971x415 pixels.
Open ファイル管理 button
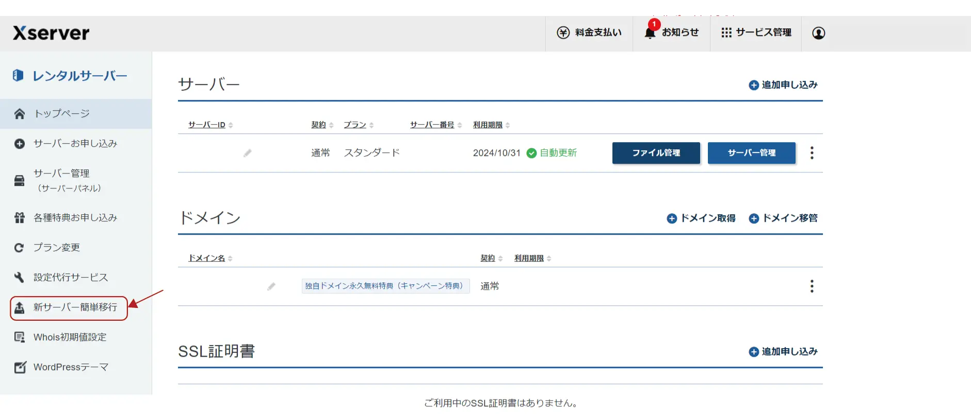tap(656, 153)
